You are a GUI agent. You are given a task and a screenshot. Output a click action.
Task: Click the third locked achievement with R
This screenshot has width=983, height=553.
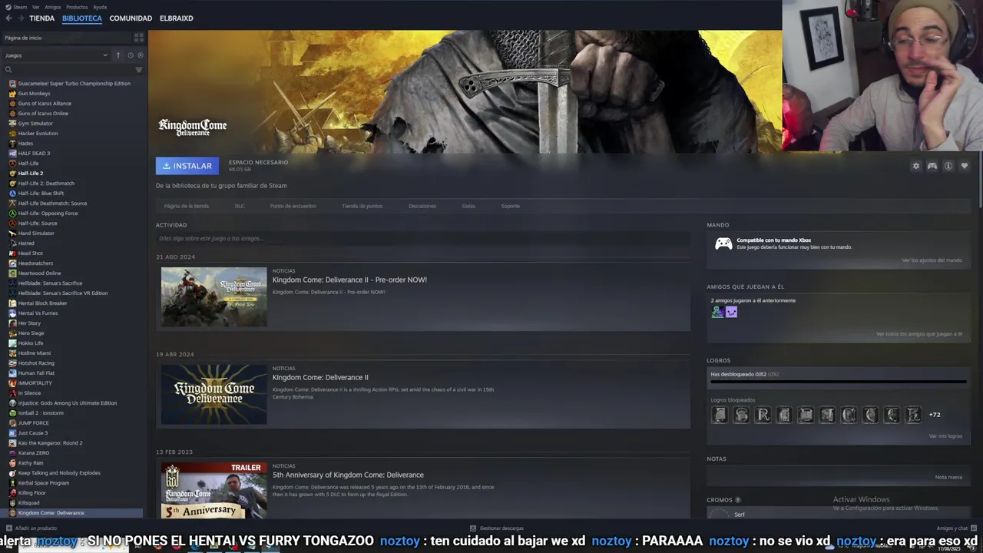click(x=763, y=415)
